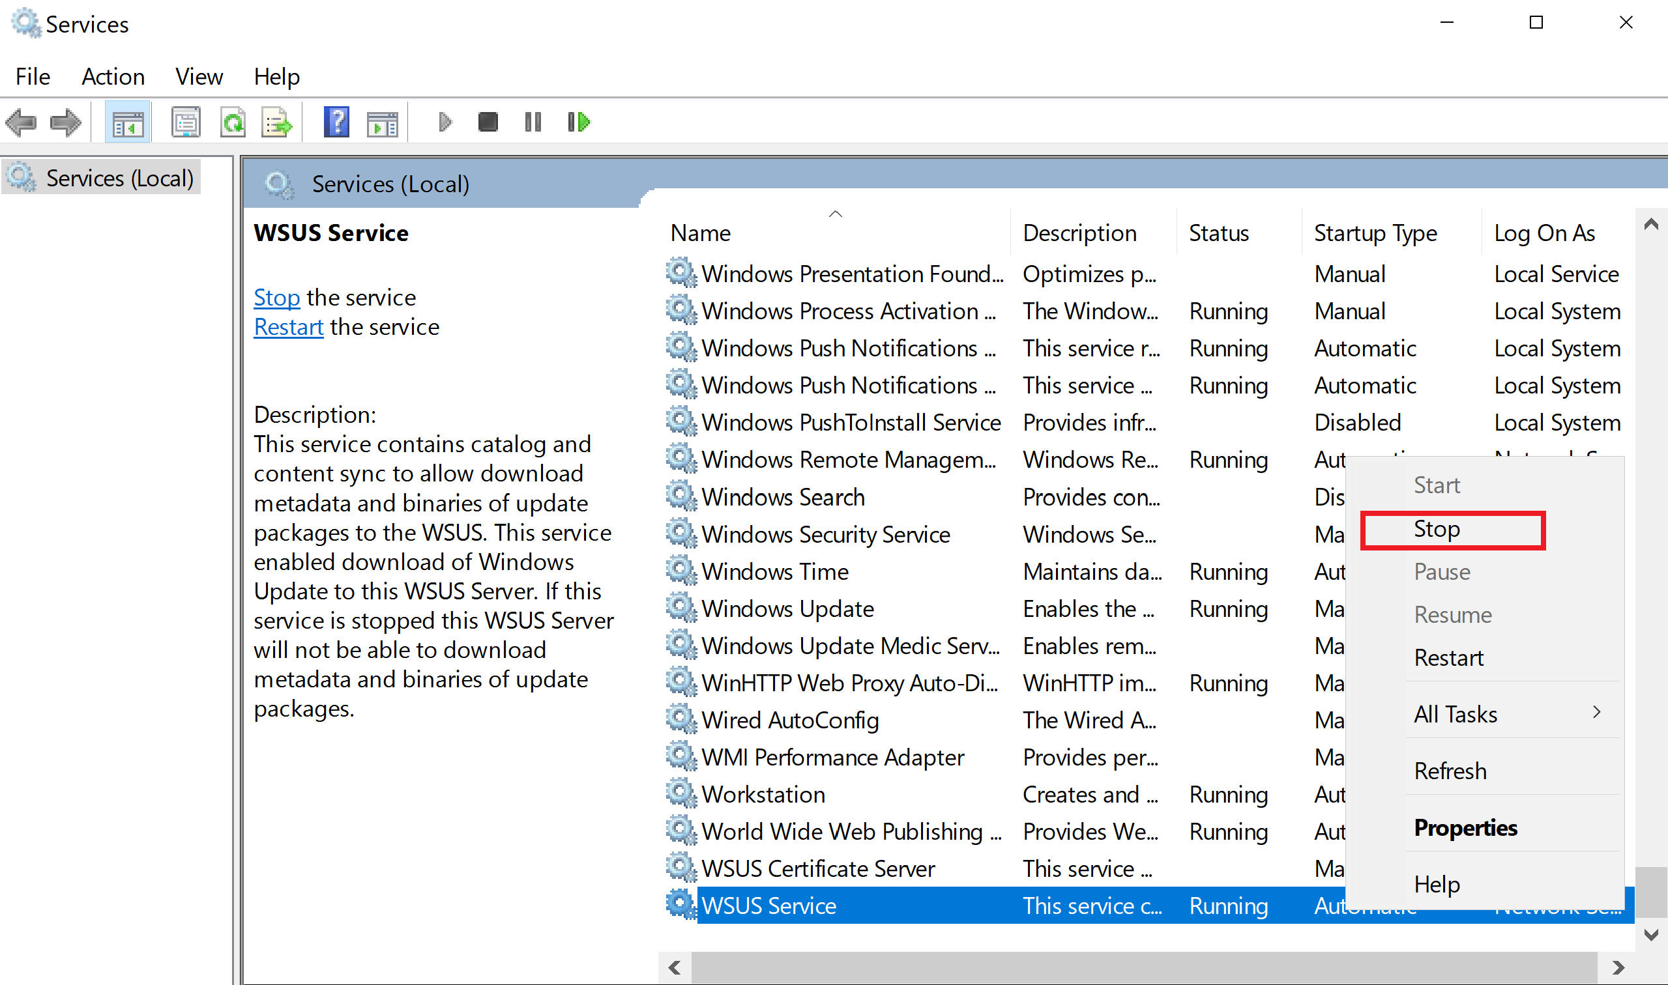Viewport: 1668px width, 985px height.
Task: Select Services (Local) in the tree
Action: point(119,178)
